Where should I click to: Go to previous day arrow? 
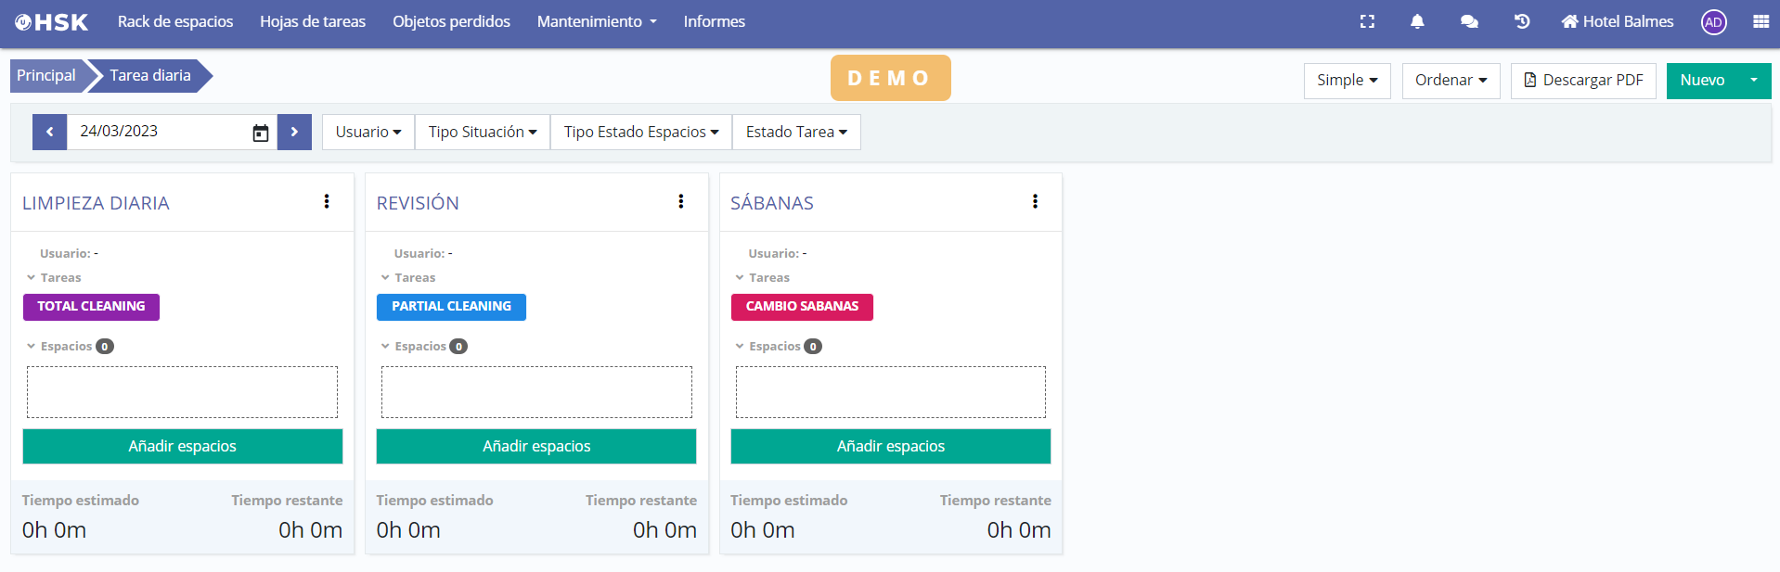coord(50,132)
